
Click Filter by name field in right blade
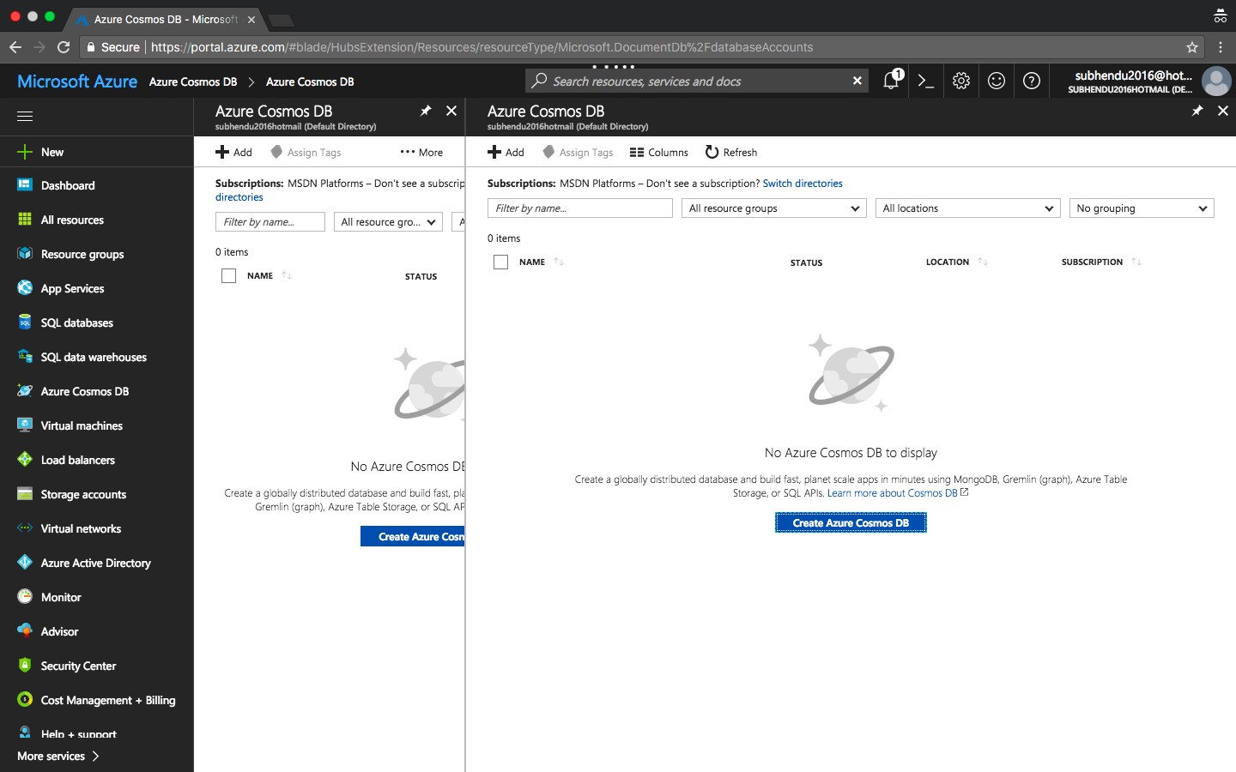click(580, 208)
